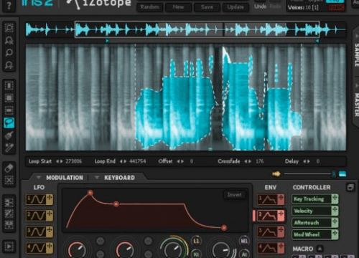Image resolution: width=359 pixels, height=258 pixels.
Task: Click the Loop End value 441754
Action: point(138,161)
